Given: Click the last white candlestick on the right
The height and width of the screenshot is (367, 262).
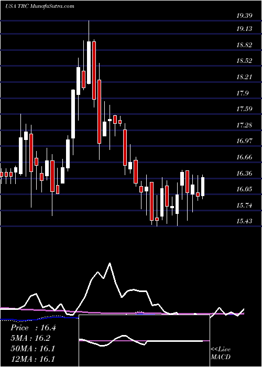Looking at the screenshot, I should coord(203,187).
